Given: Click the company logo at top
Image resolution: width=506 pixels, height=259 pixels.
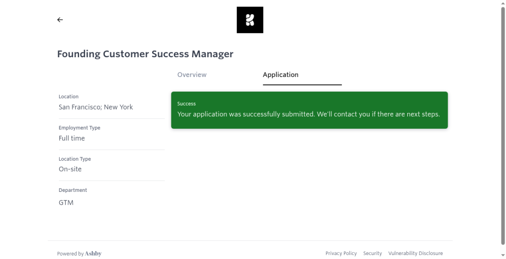Looking at the screenshot, I should [250, 20].
